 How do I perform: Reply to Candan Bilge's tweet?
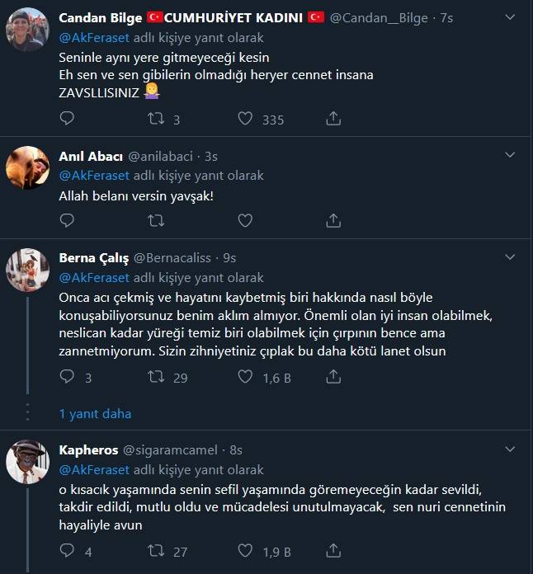coord(67,119)
